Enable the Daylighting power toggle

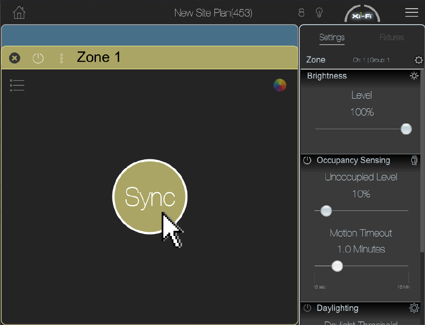click(x=307, y=308)
